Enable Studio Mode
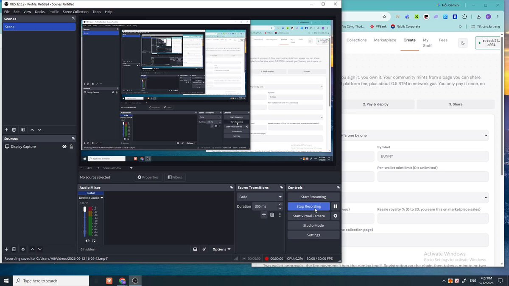This screenshot has width=509, height=286. click(x=313, y=225)
